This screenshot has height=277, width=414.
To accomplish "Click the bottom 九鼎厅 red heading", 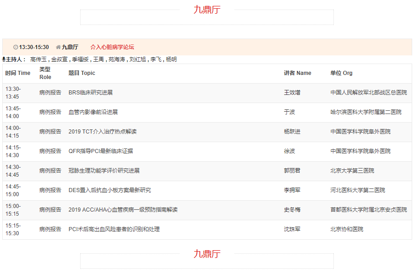I will [207, 254].
